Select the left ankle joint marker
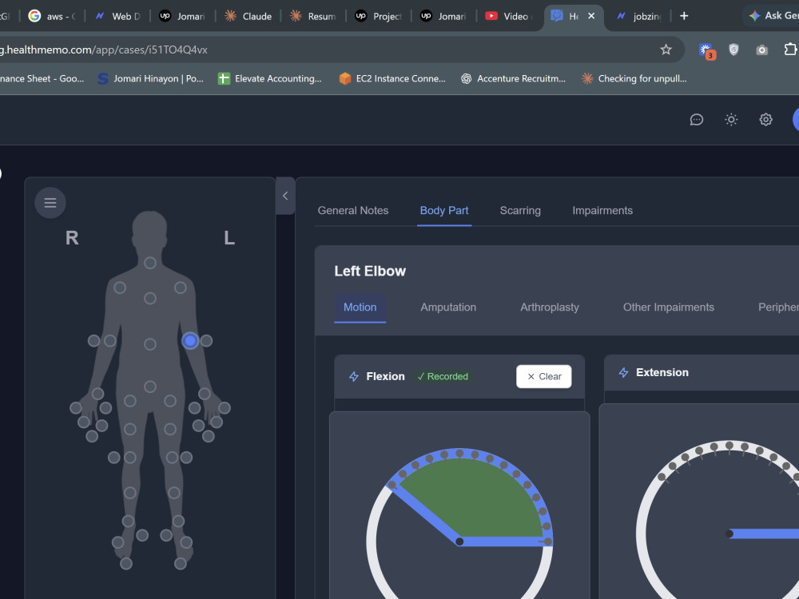Image resolution: width=799 pixels, height=599 pixels. coord(178,521)
